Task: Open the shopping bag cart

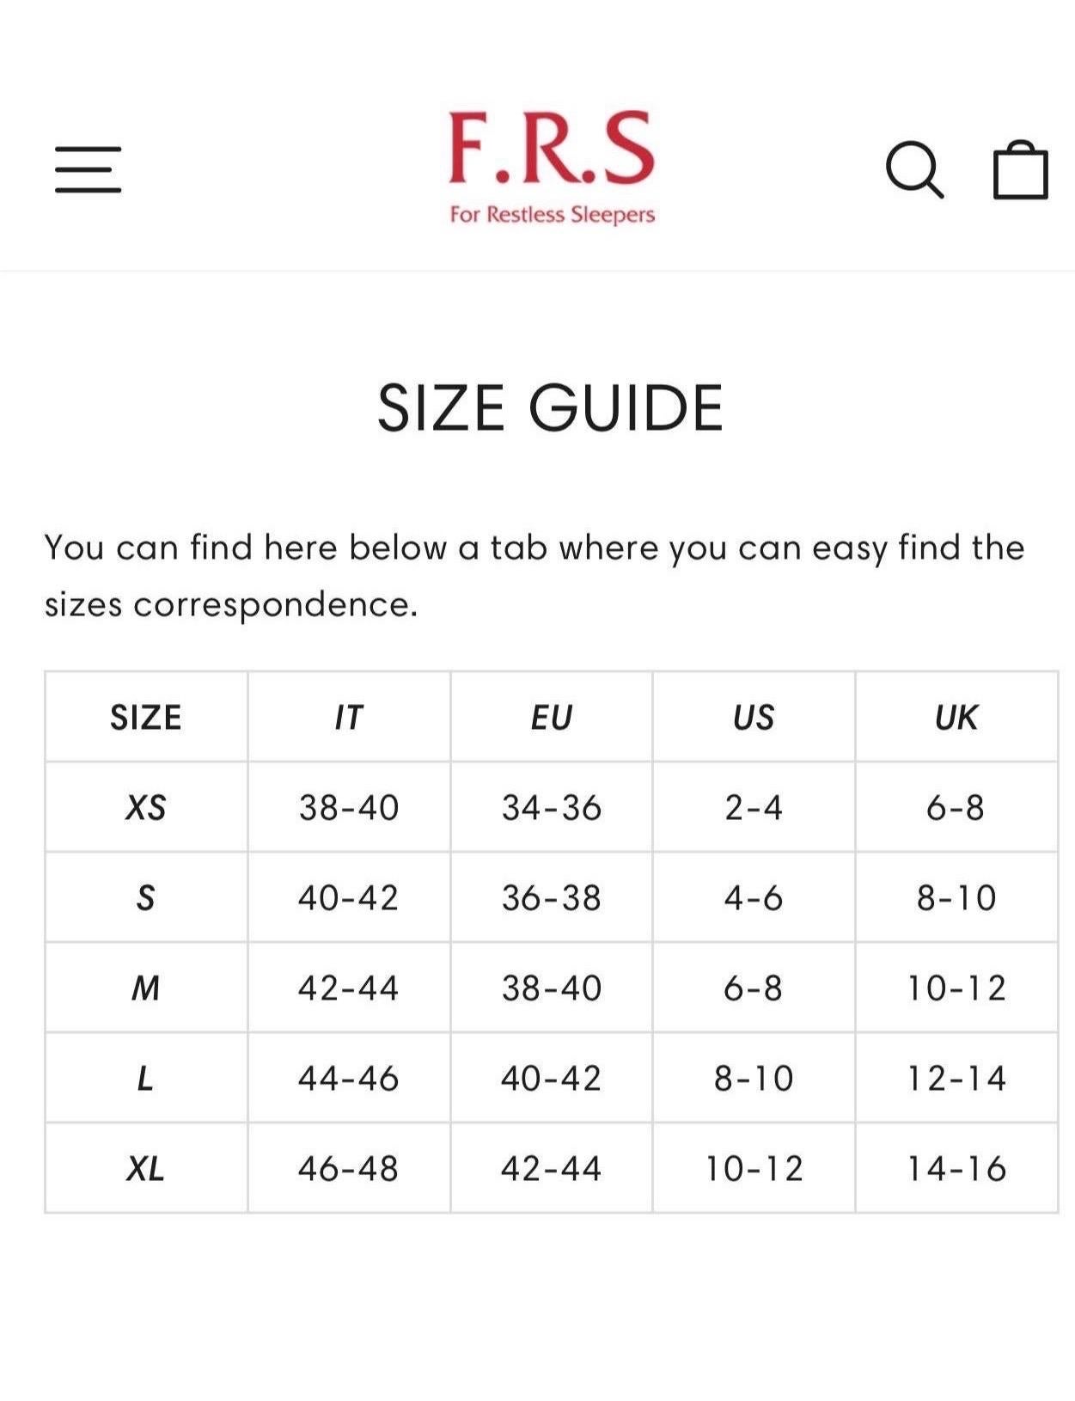Action: point(1020,169)
